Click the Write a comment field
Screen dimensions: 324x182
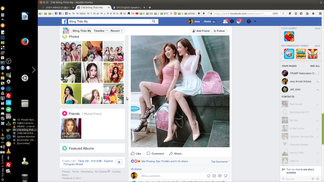173,176
